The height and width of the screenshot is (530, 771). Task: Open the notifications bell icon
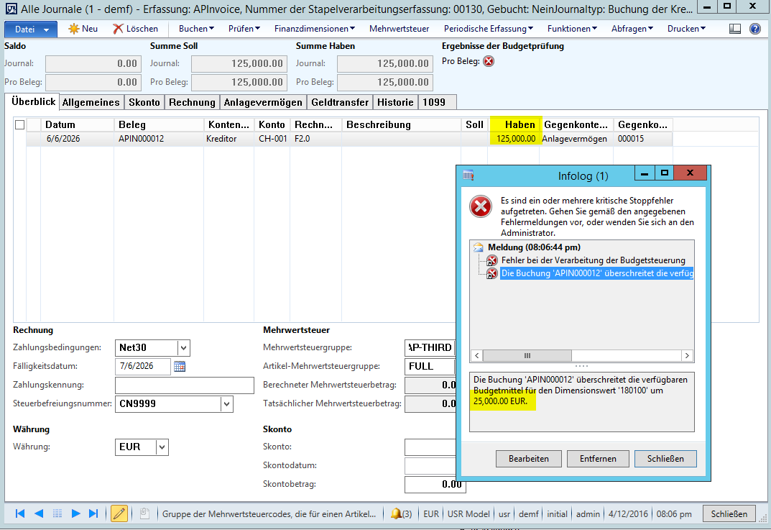click(x=396, y=513)
